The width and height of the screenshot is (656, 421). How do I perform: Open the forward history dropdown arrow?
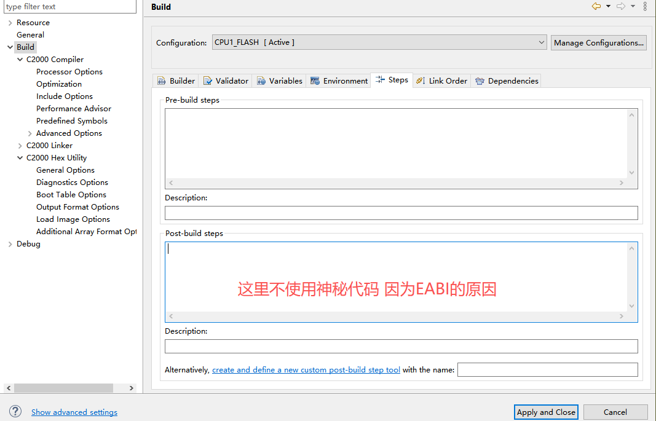point(633,6)
